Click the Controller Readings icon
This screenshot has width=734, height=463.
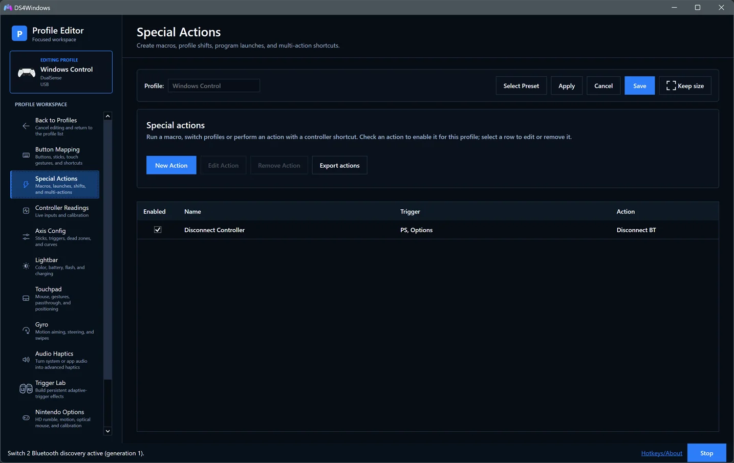pyautogui.click(x=26, y=211)
